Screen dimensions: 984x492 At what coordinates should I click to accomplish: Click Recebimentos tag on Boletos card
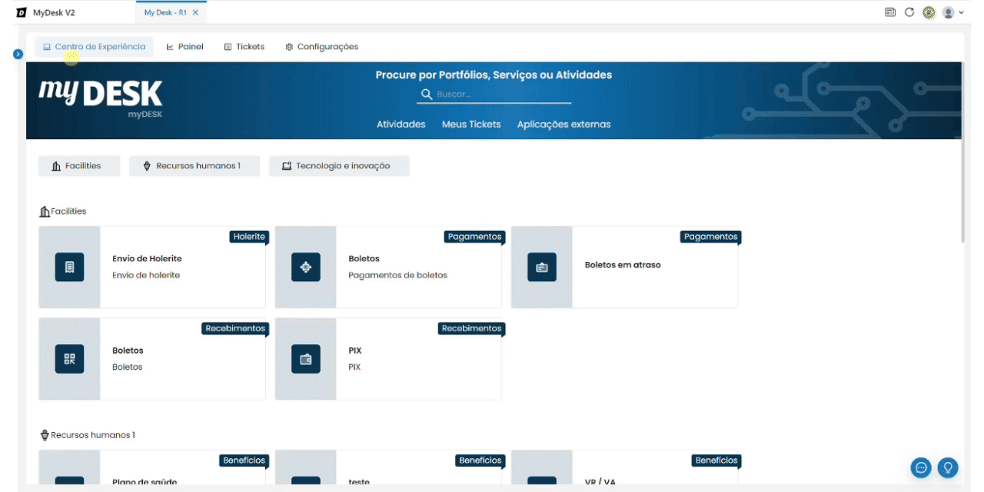(235, 328)
